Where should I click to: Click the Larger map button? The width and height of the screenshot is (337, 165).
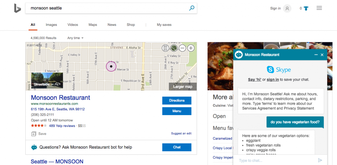[x=183, y=87]
